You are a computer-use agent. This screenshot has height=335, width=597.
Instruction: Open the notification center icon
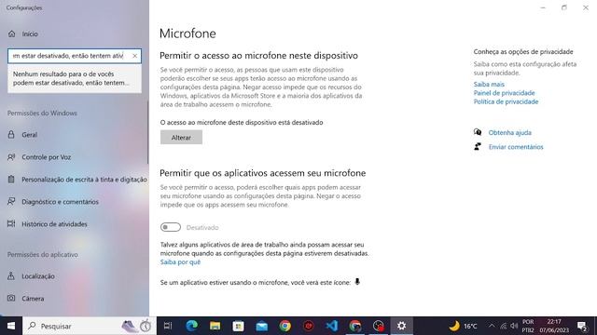coord(582,326)
